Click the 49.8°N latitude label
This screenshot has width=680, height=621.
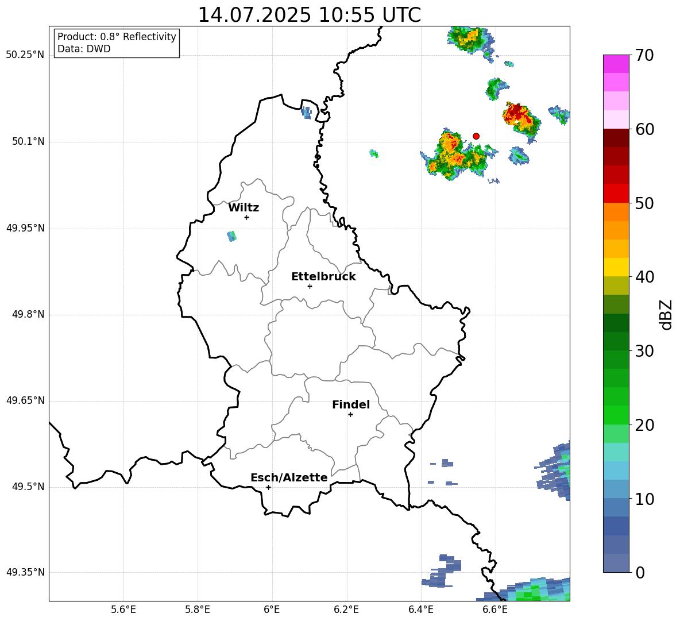point(28,314)
